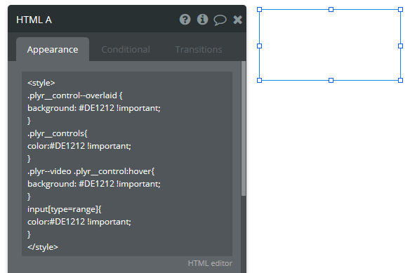Click the bottom-middle handle of selected element

coord(331,80)
